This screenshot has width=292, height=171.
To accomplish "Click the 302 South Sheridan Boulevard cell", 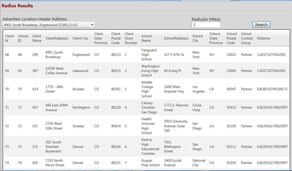I will [x=53, y=147].
